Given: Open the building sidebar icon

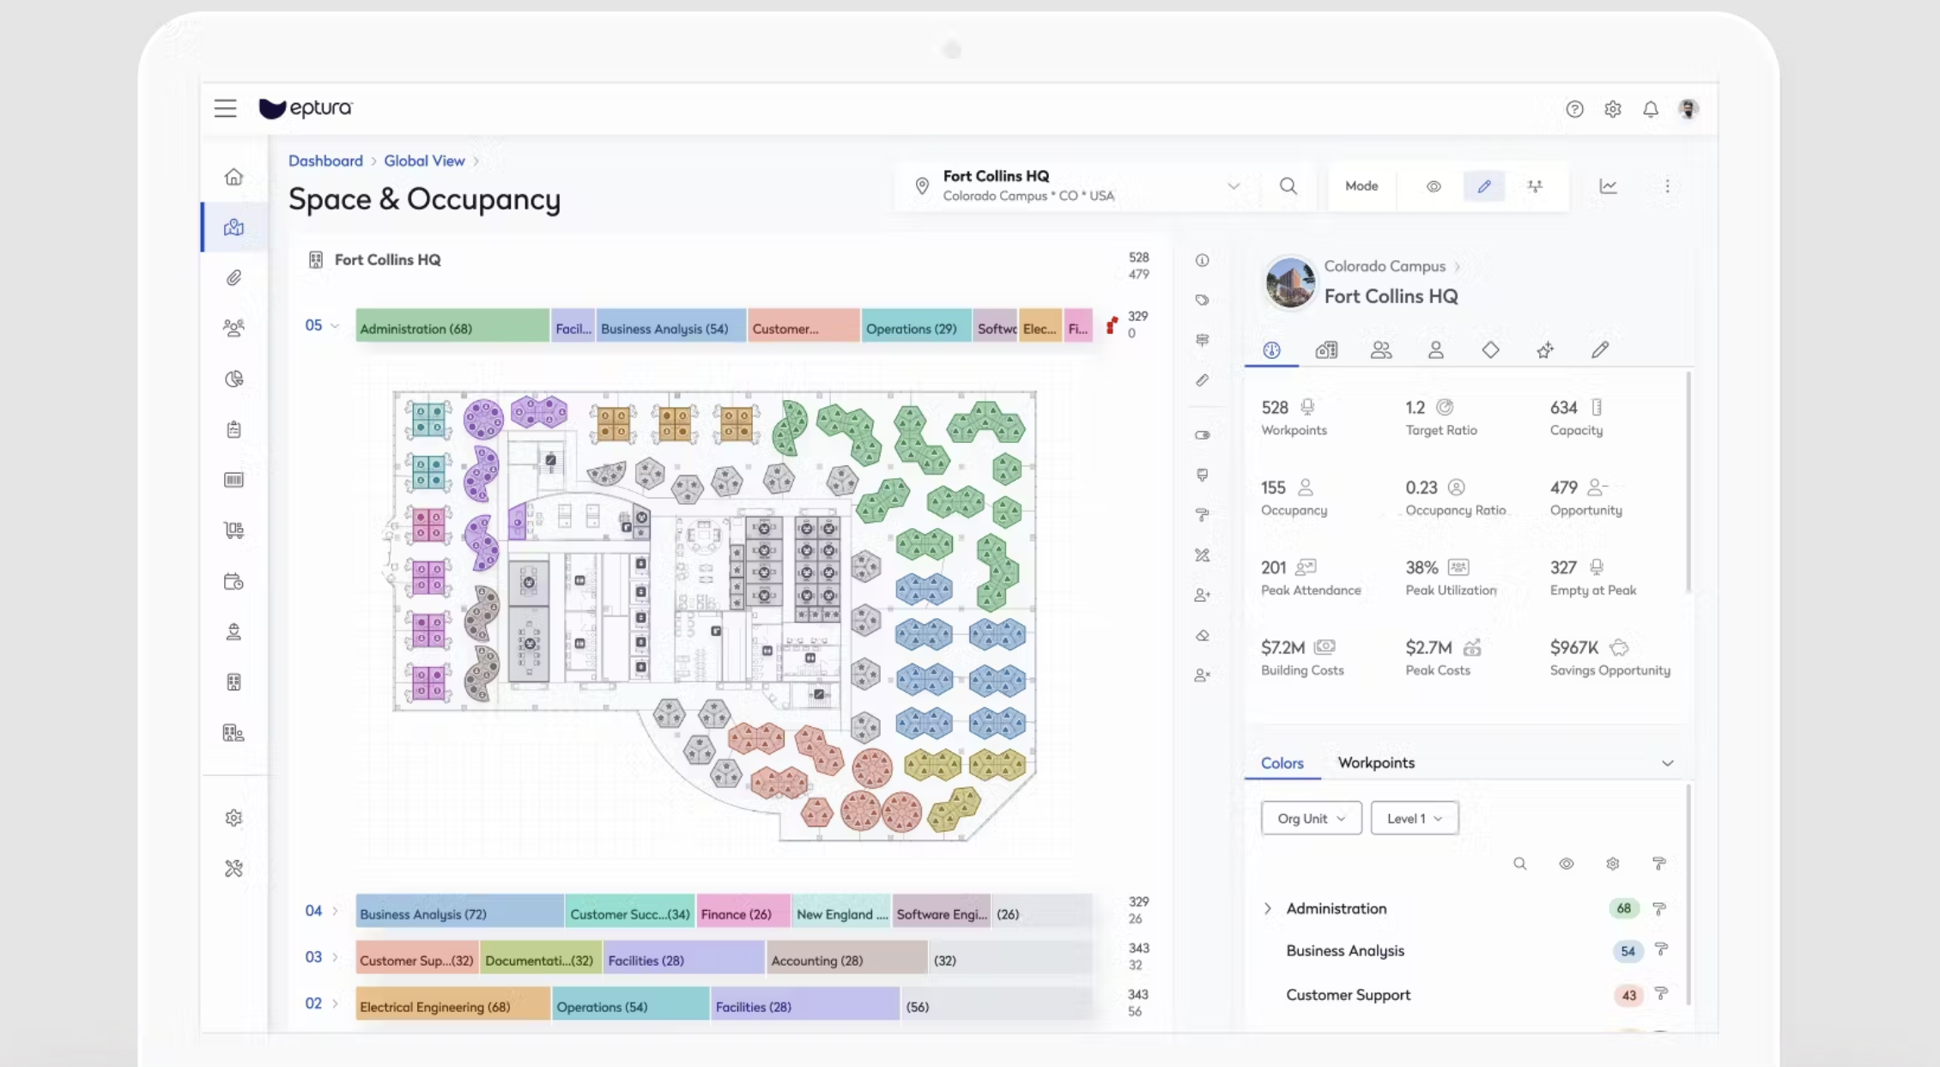Looking at the screenshot, I should [233, 682].
